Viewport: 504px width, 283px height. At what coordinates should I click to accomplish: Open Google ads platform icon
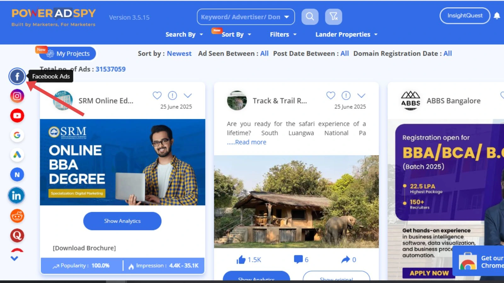tap(17, 135)
